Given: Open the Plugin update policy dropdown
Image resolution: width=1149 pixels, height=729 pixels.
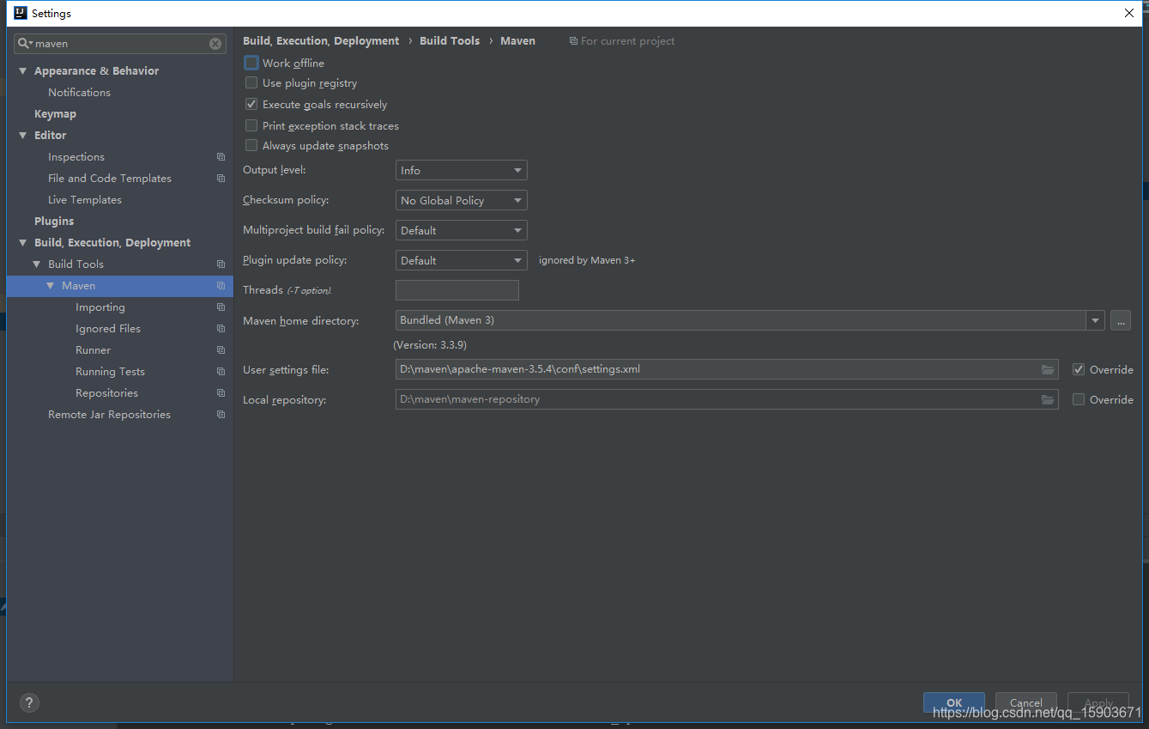Looking at the screenshot, I should 462,260.
